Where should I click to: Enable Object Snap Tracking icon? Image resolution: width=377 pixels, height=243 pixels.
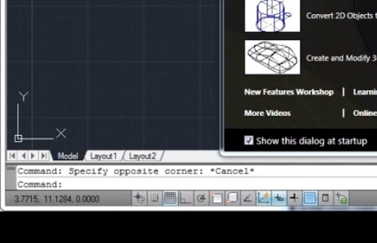click(248, 198)
